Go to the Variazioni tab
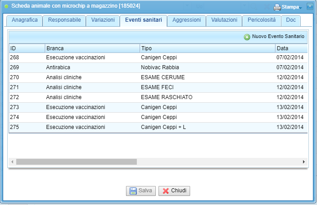The height and width of the screenshot is (205, 317). pyautogui.click(x=103, y=20)
